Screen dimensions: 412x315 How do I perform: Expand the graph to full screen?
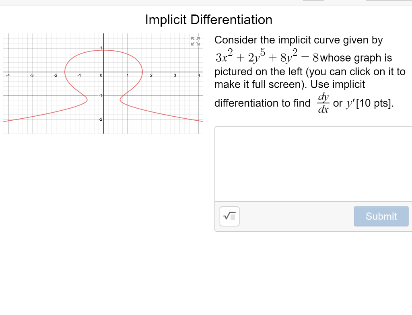pos(195,41)
